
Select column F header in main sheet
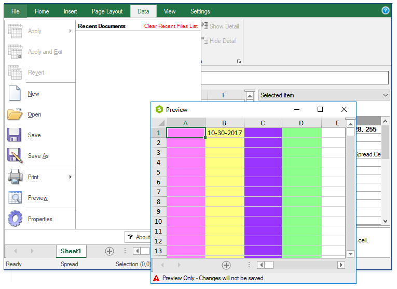[224, 95]
